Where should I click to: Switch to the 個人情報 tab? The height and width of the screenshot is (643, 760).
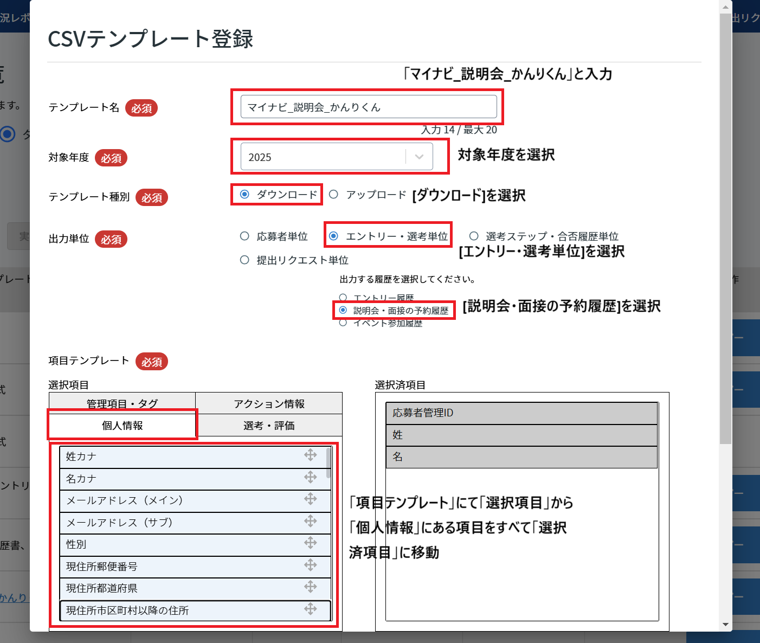pyautogui.click(x=122, y=426)
